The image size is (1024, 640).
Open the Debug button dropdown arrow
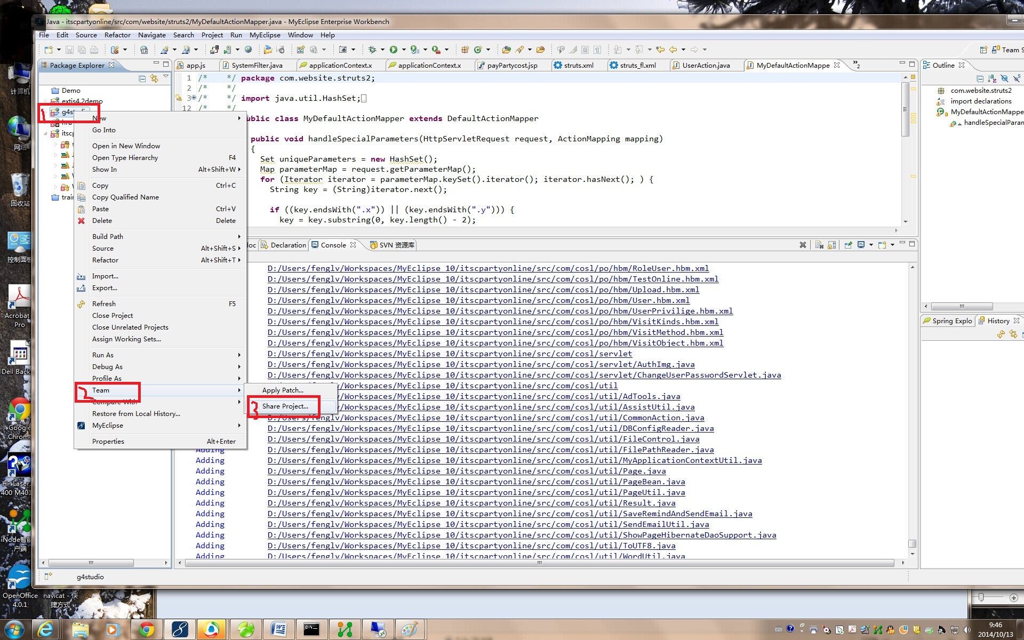(x=382, y=50)
